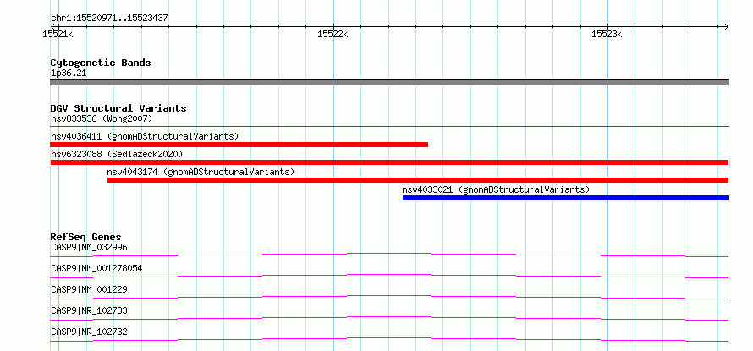Click the 'CASP9|NR_102732' gene label
753x351 pixels.
tap(89, 332)
